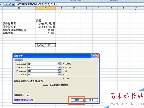The image size is (144, 108).
Task: Click the formula bar COUPDAYS text
Action: 37,4
